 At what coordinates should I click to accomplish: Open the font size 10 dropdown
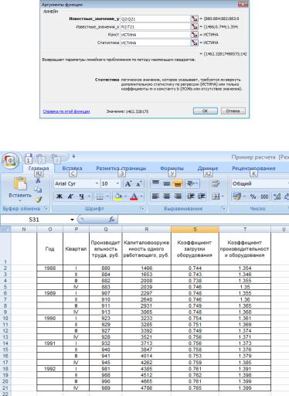coord(117,183)
